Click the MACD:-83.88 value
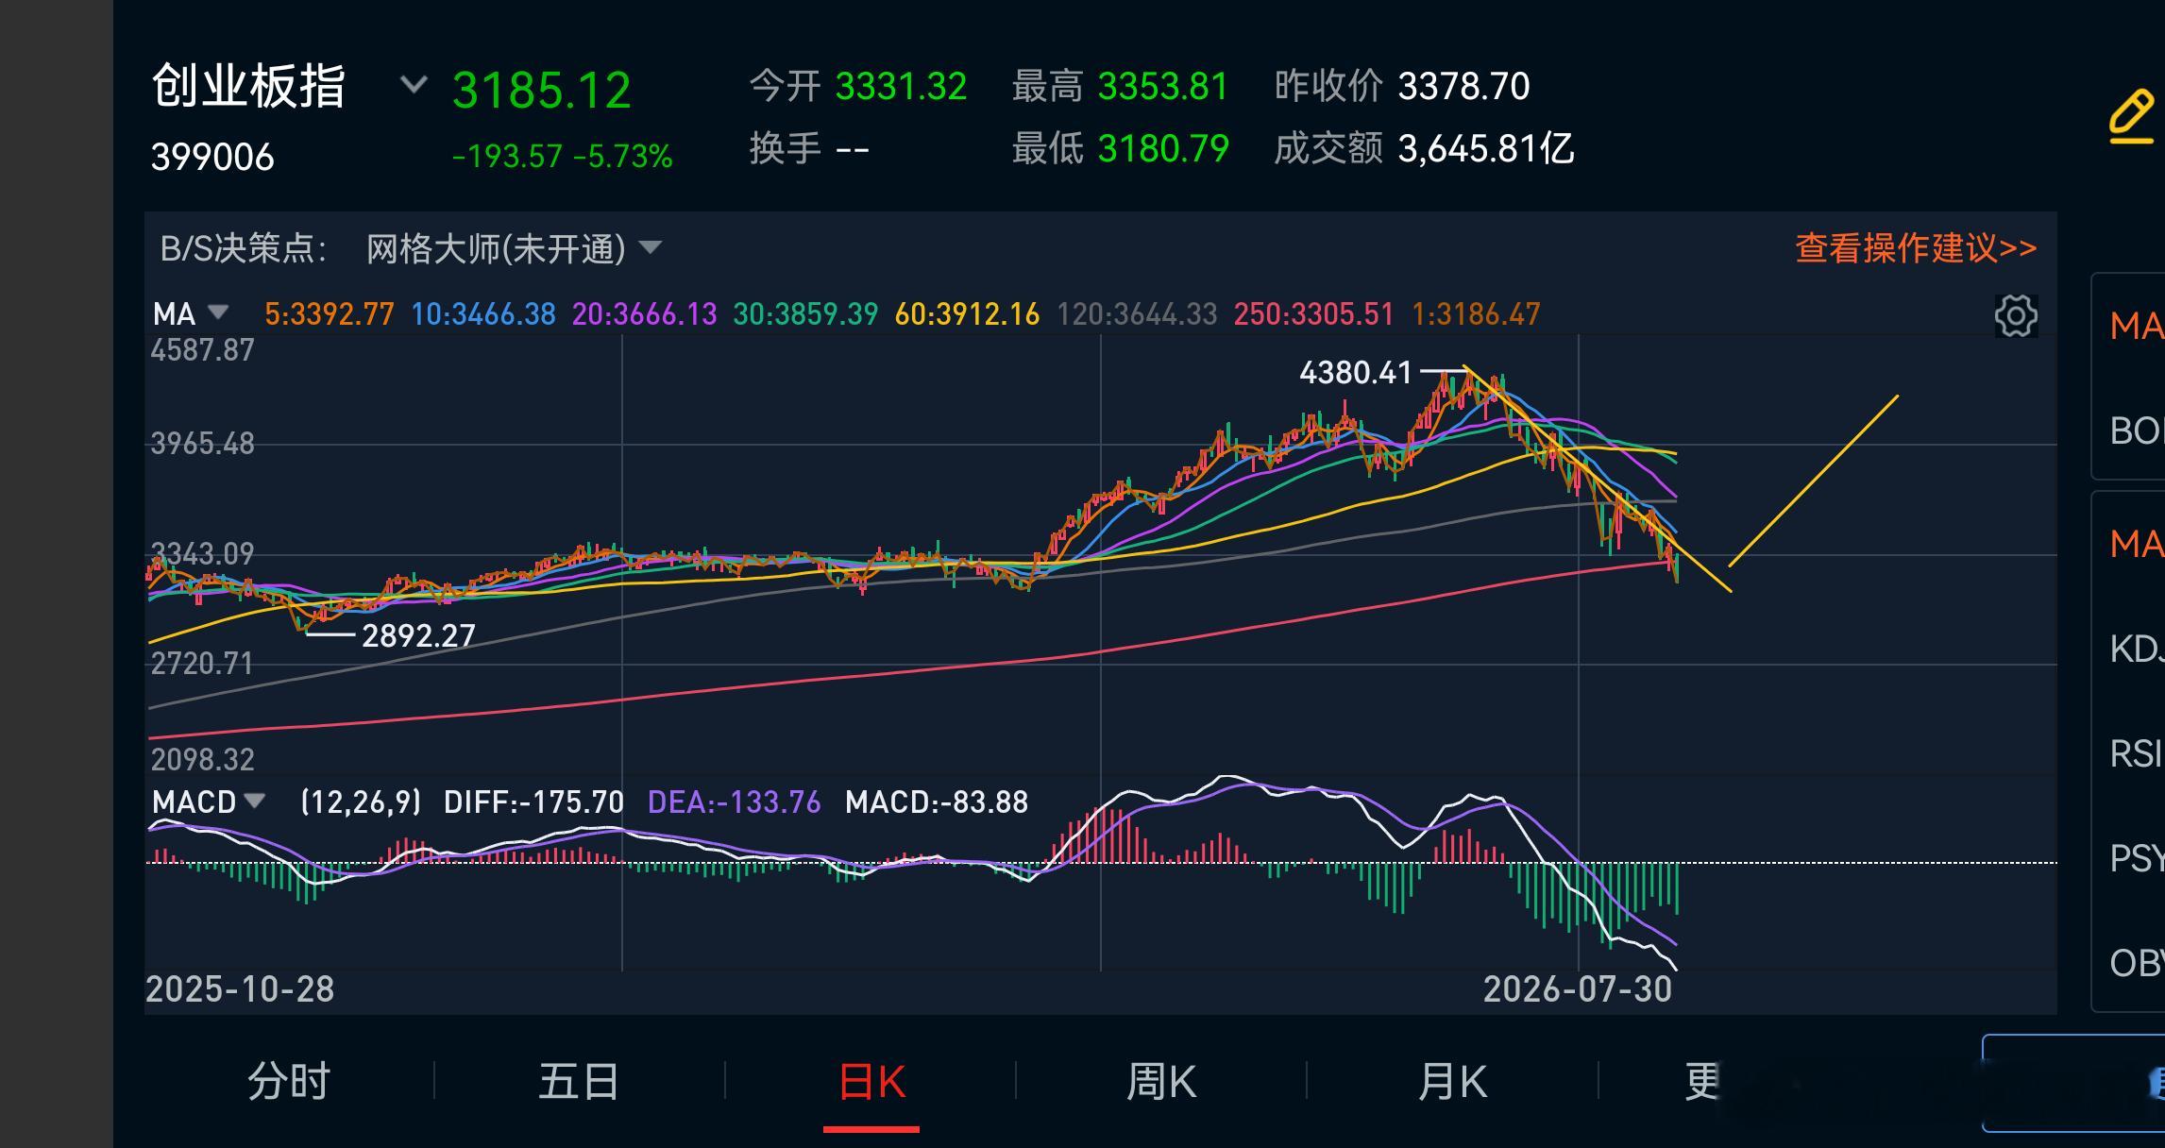Screen dimensions: 2165x1148 (x=936, y=802)
